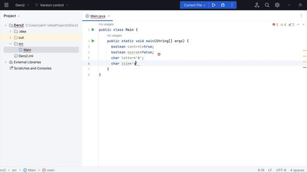Open line:column position 6:19 indicator
This screenshot has width=307, height=173.
(x=261, y=170)
